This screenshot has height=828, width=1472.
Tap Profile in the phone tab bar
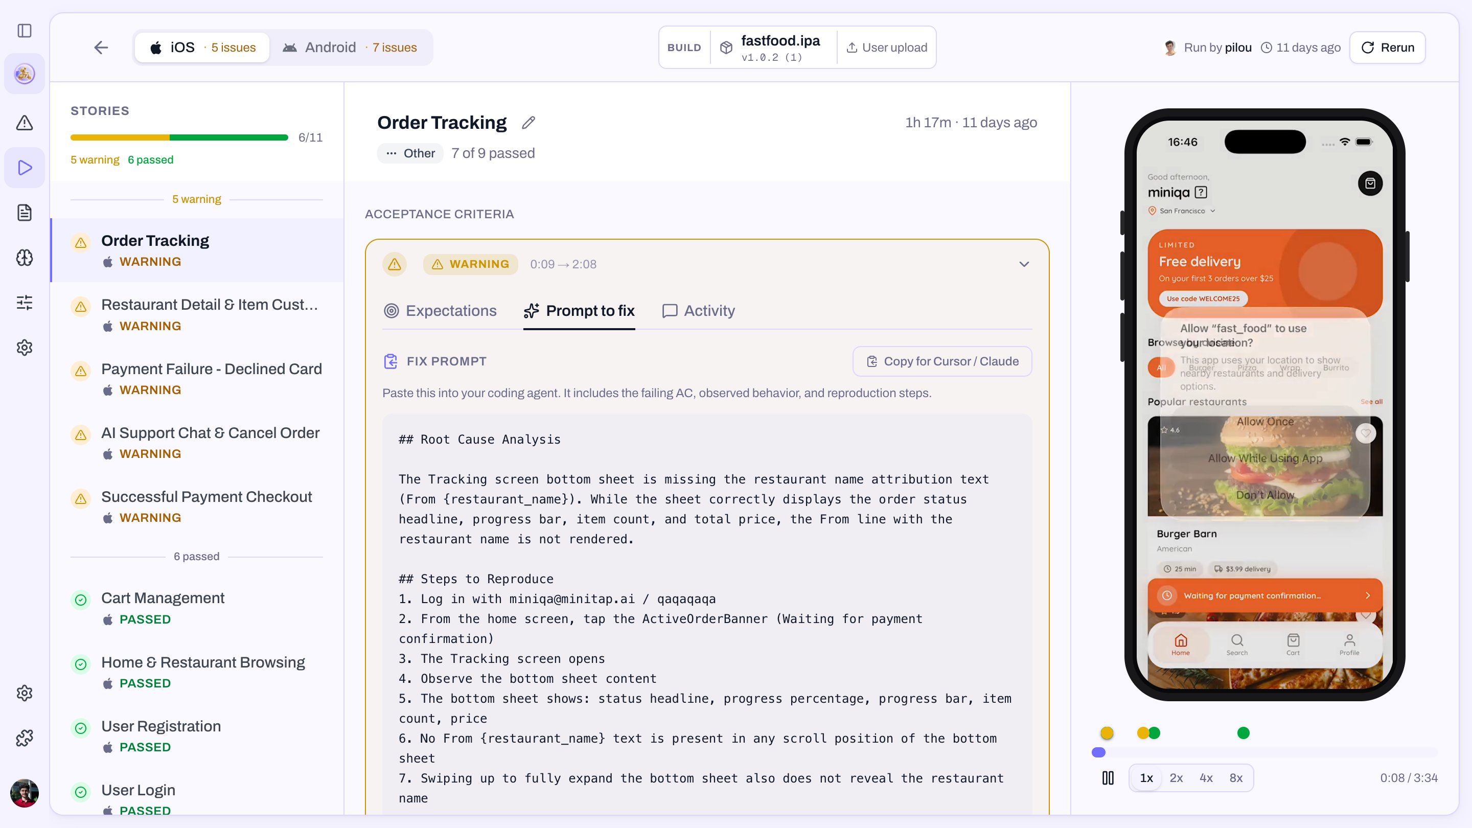pos(1349,645)
